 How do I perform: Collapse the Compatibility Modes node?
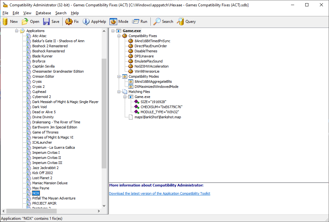(119, 76)
